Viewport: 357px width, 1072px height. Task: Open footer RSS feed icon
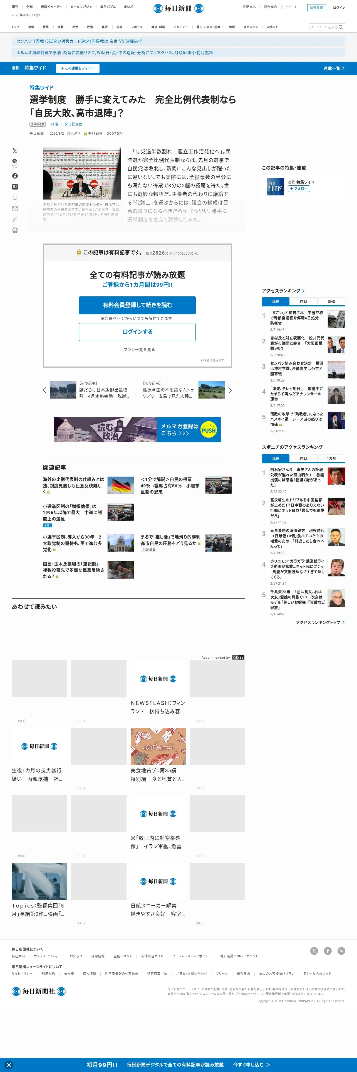tap(342, 951)
